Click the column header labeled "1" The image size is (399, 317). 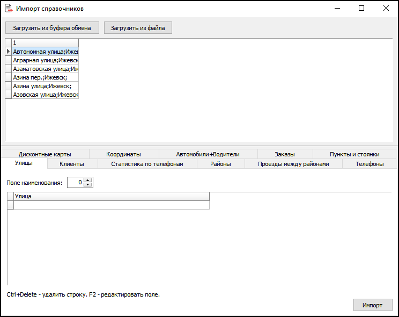[x=45, y=42]
